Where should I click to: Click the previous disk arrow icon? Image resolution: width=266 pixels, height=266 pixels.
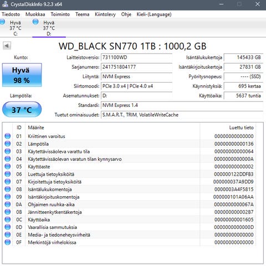(7, 45)
